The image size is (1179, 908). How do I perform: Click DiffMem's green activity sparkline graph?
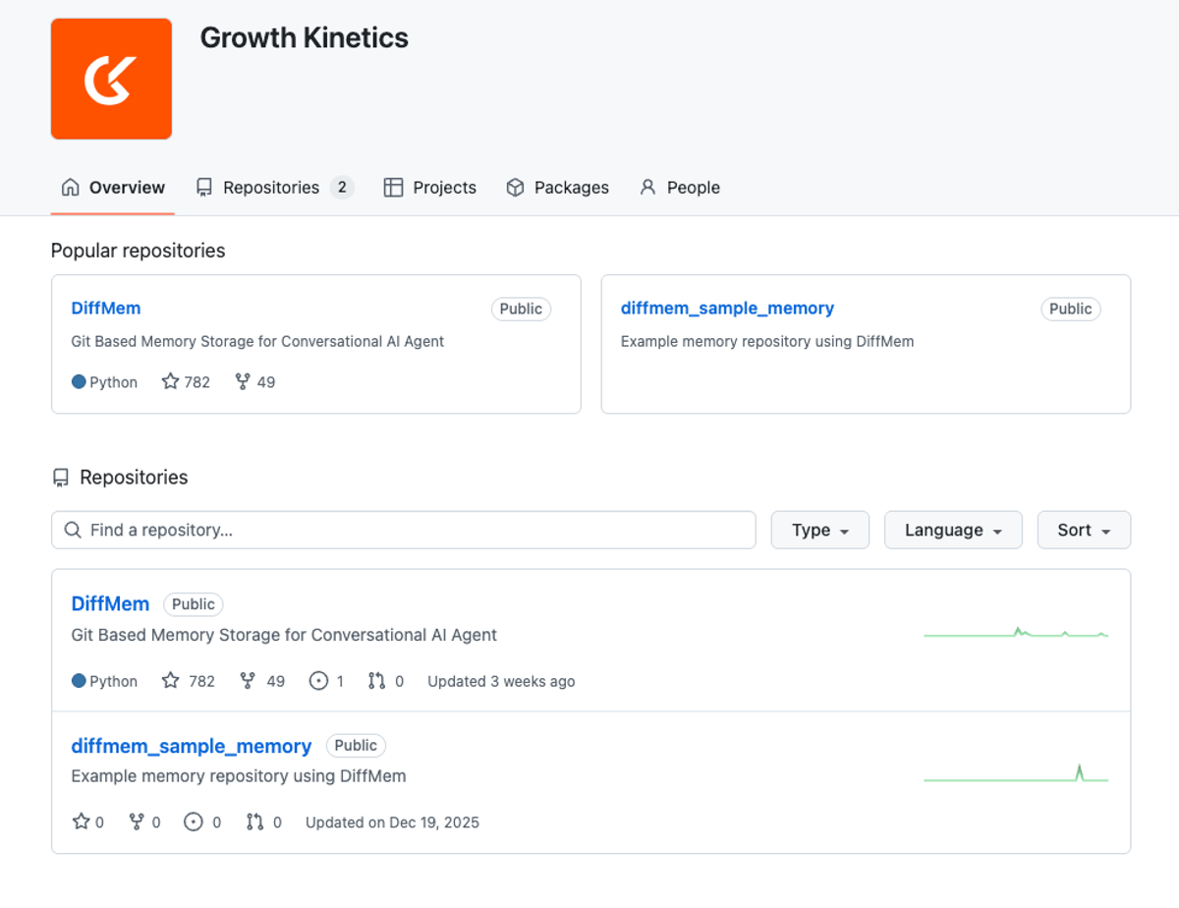pos(1016,635)
